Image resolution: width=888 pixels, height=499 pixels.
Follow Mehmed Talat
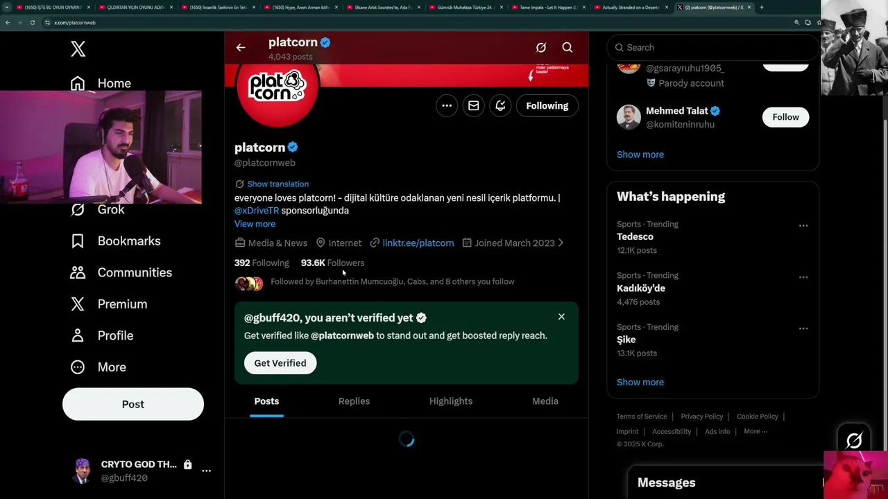(785, 117)
